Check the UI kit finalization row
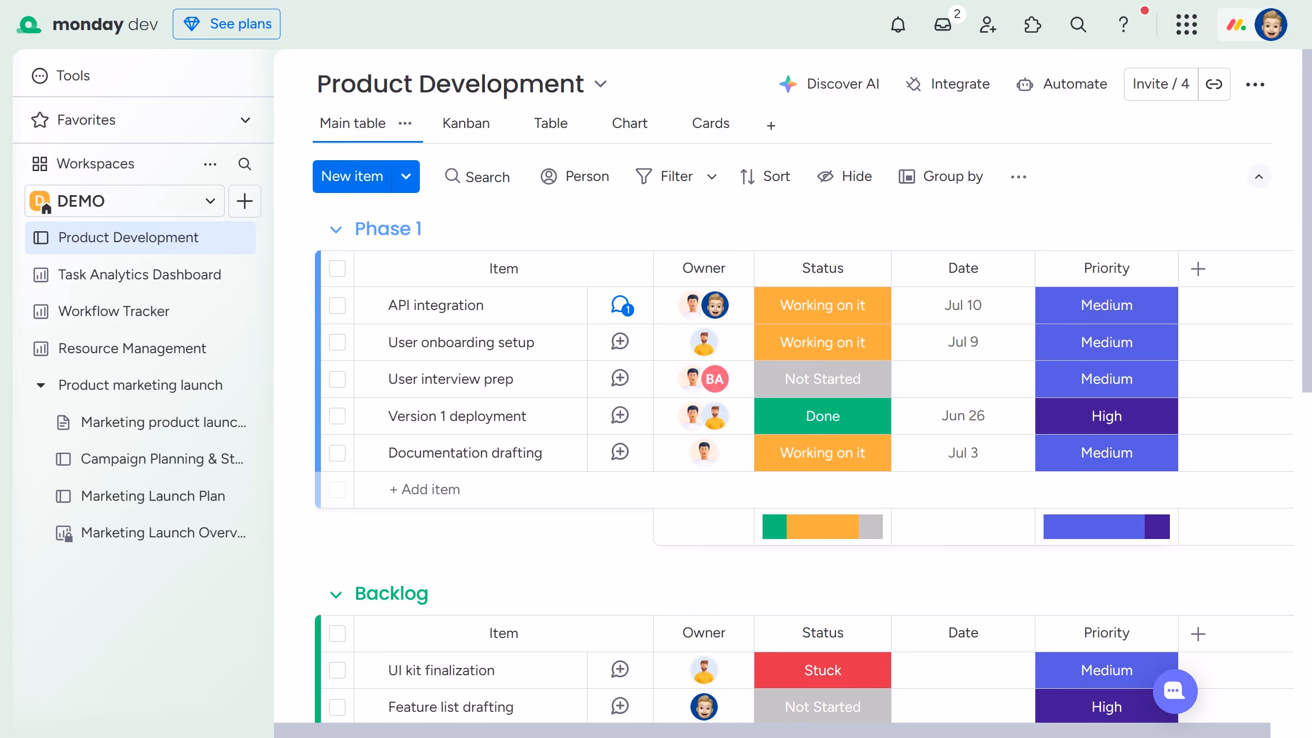Viewport: 1312px width, 738px height. 337,670
